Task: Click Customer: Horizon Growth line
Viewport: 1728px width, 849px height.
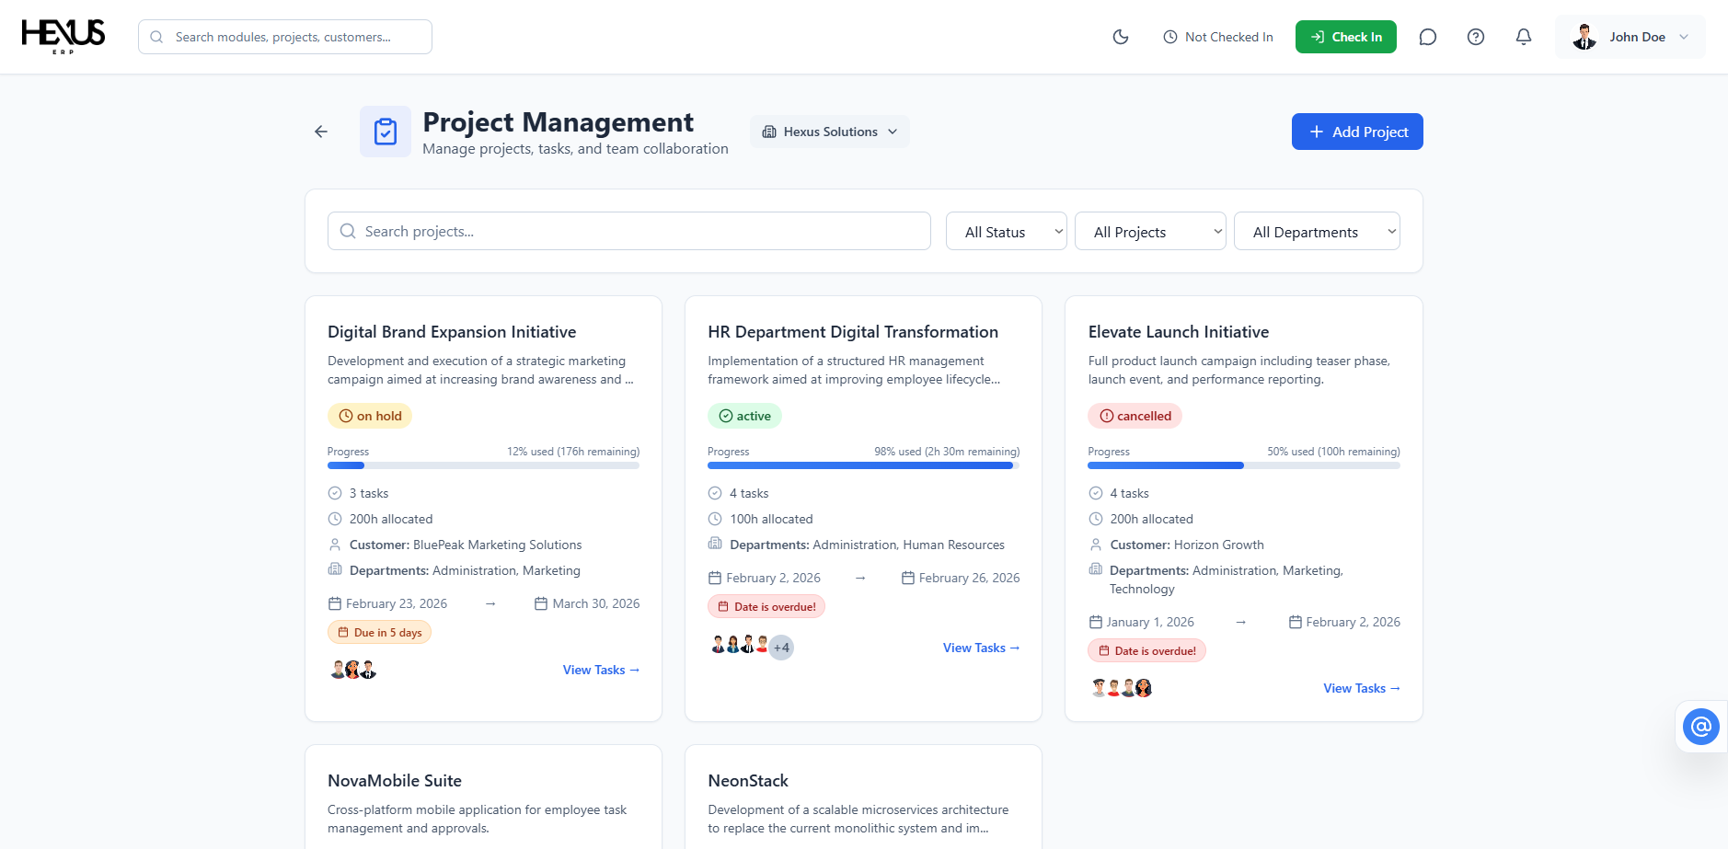Action: 1177,545
